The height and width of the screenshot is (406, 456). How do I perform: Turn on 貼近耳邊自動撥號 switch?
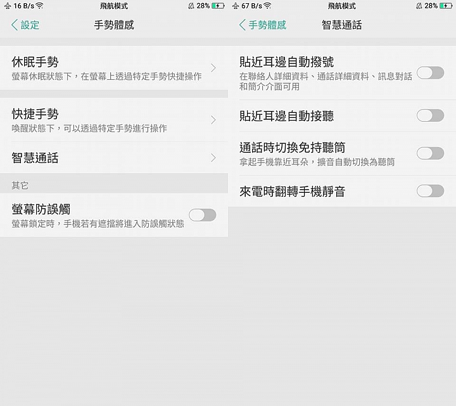point(431,73)
